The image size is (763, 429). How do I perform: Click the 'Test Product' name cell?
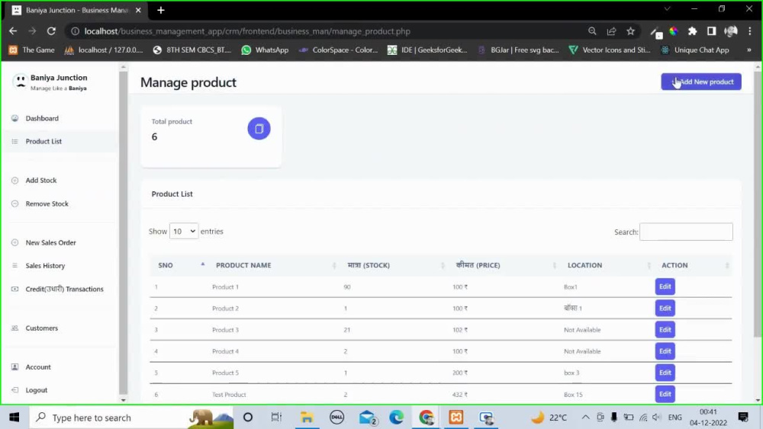pos(229,395)
